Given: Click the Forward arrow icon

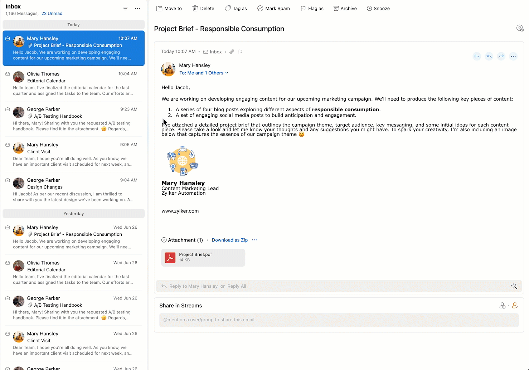Looking at the screenshot, I should 501,56.
